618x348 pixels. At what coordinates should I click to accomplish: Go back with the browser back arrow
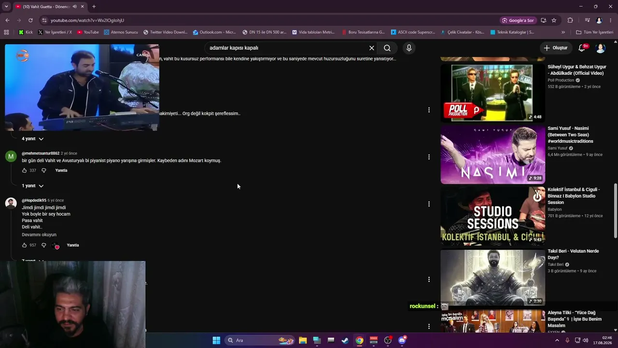click(x=7, y=20)
